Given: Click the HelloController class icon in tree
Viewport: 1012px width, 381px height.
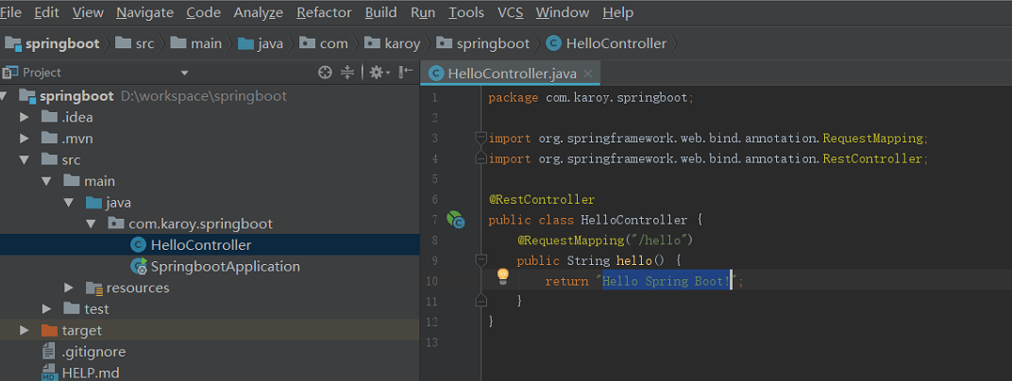Looking at the screenshot, I should coord(138,245).
